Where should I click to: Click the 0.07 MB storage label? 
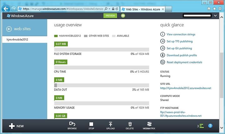(x=61, y=44)
